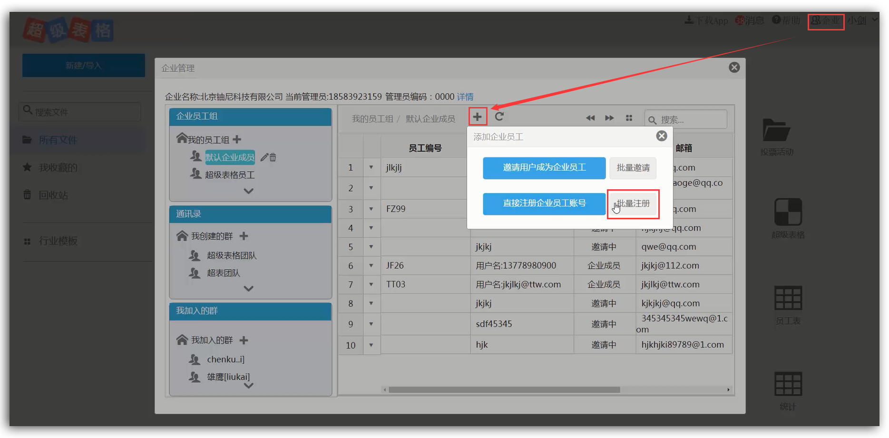Click 直接注册企业员工账号 button

click(x=544, y=204)
